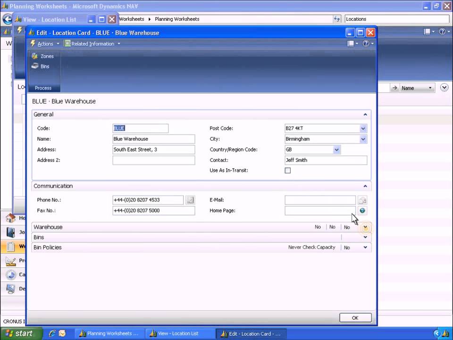Open Customize icon in main window toolbar
Screen dimensions: 453x340
point(428,32)
